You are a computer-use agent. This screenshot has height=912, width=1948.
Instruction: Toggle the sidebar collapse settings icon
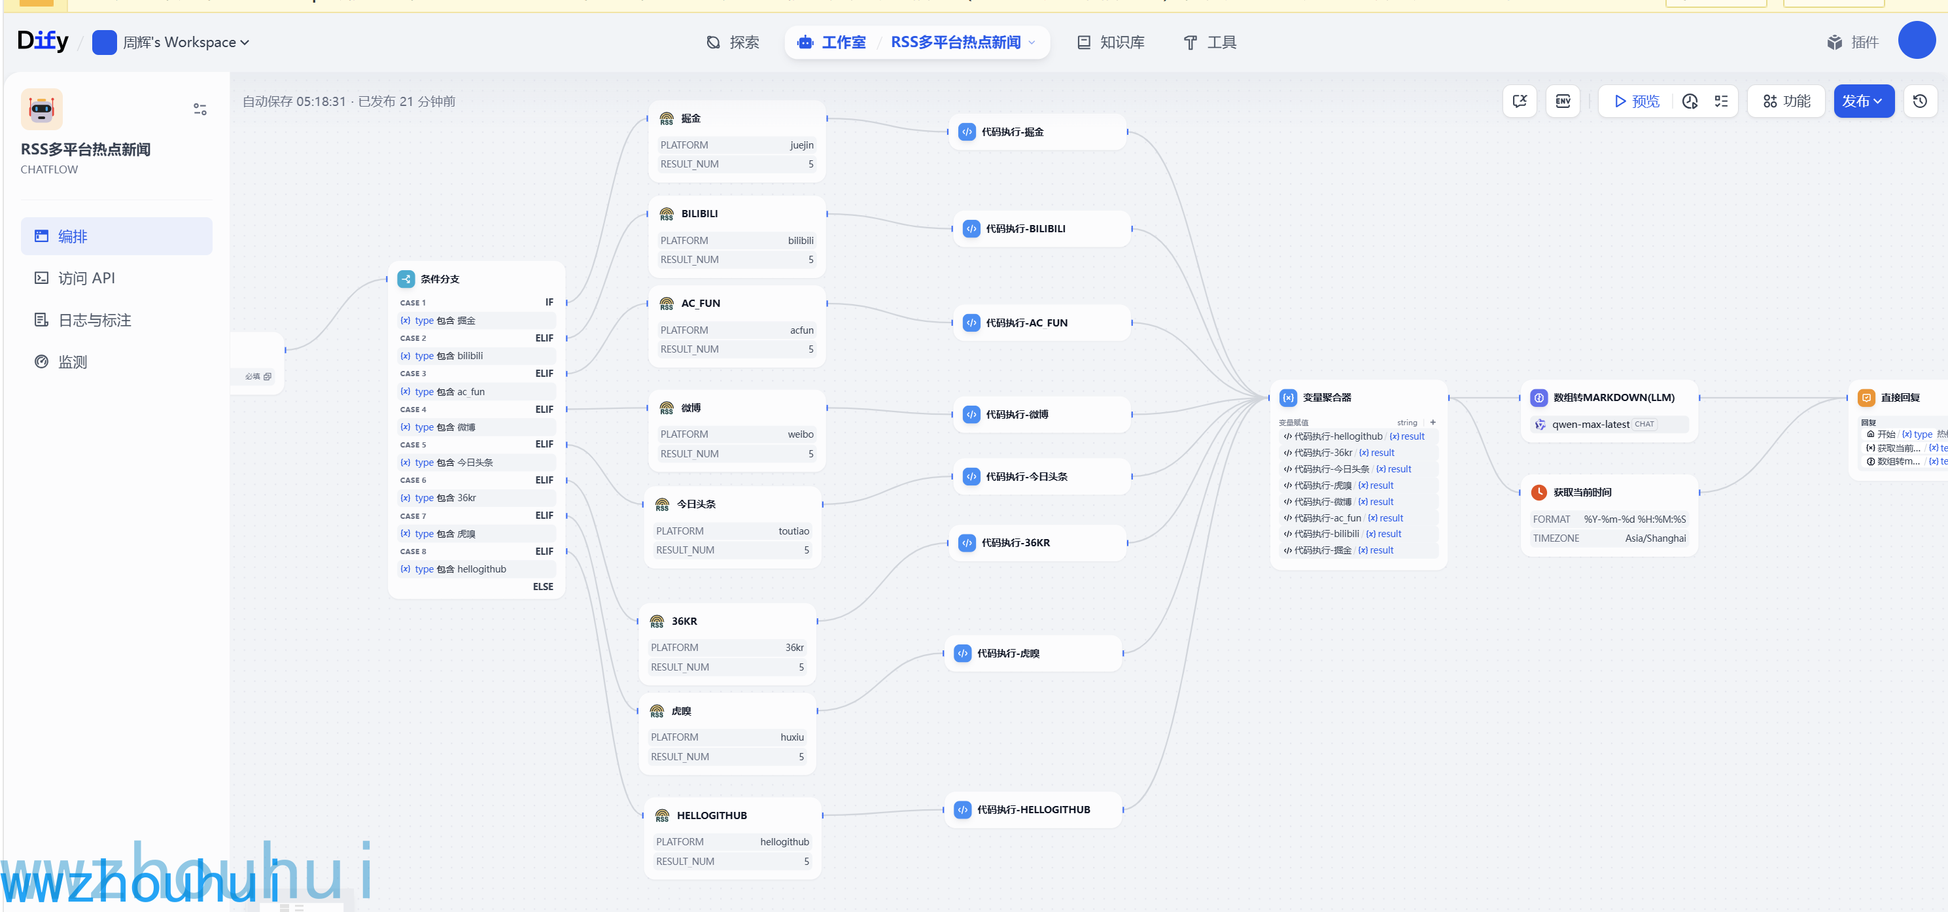[x=200, y=110]
